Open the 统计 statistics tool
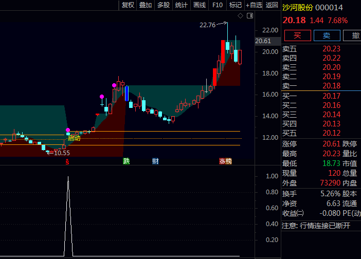Screen dimensions: 361x259 pos(182,5)
